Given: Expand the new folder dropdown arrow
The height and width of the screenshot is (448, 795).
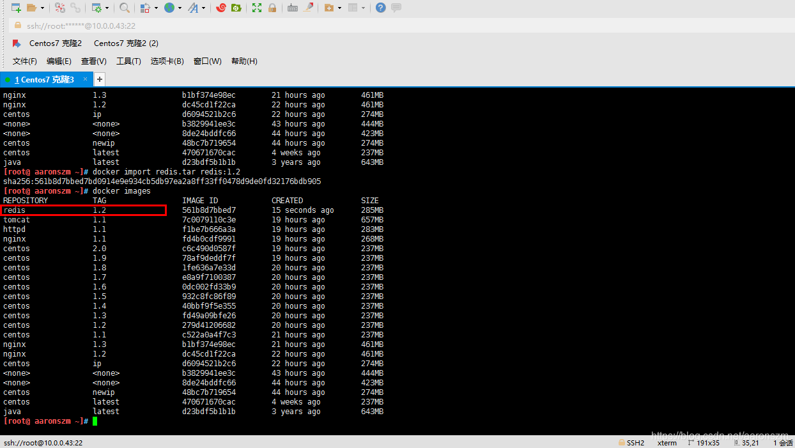Looking at the screenshot, I should click(x=339, y=8).
